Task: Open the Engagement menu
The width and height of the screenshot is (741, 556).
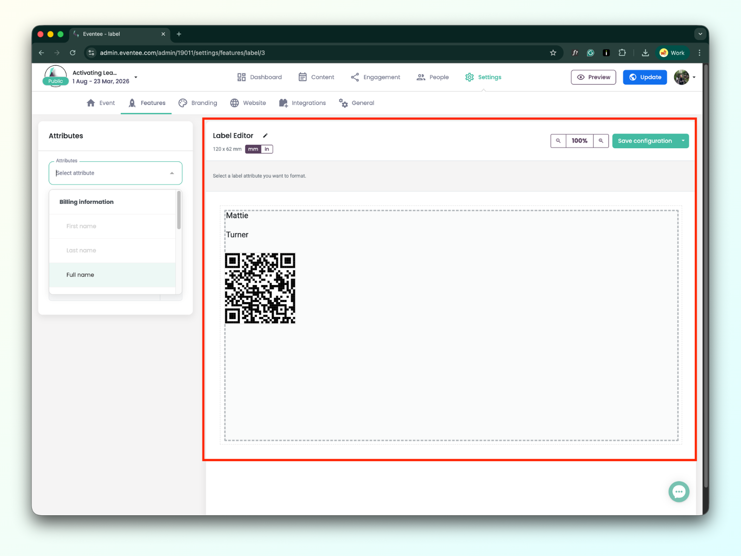Action: 376,77
